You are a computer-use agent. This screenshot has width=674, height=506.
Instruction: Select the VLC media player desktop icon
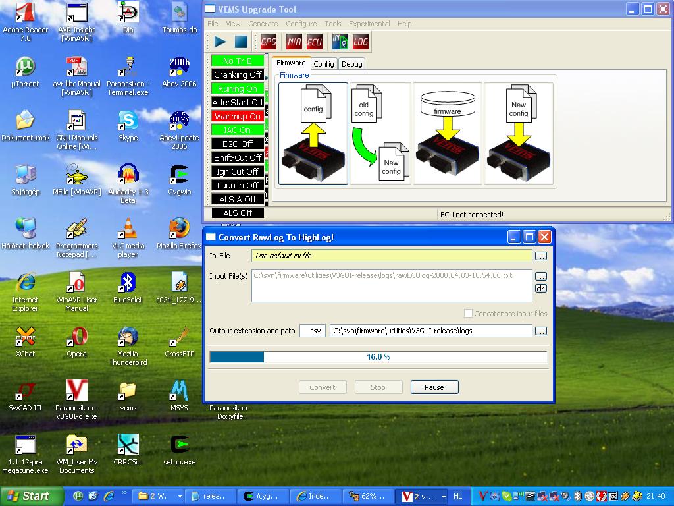click(128, 238)
